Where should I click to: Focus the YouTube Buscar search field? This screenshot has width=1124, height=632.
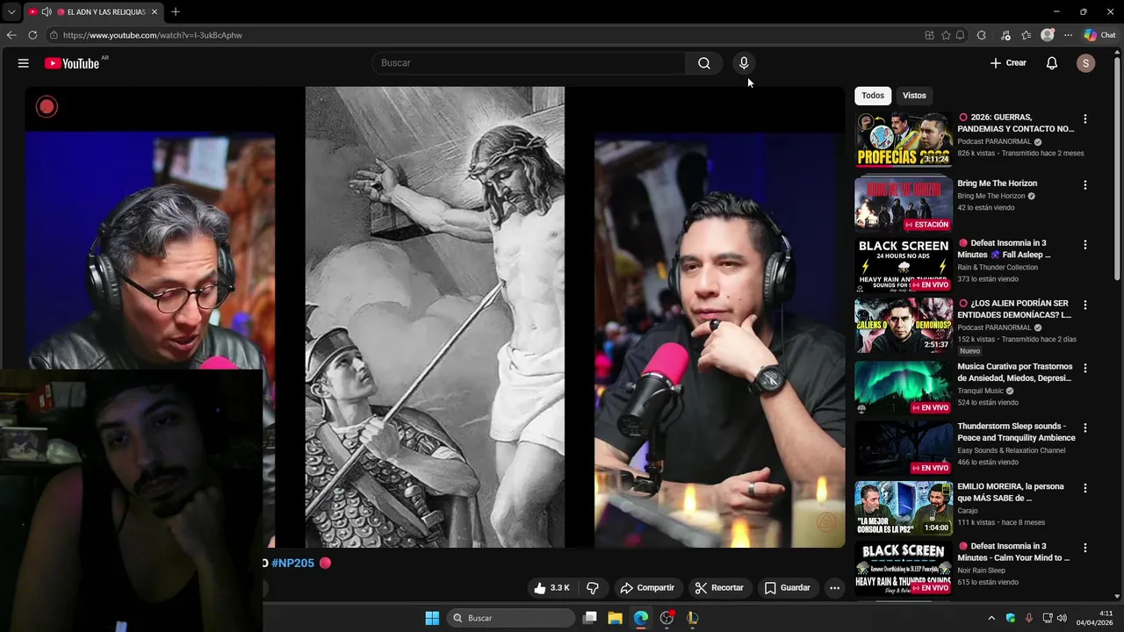[529, 63]
